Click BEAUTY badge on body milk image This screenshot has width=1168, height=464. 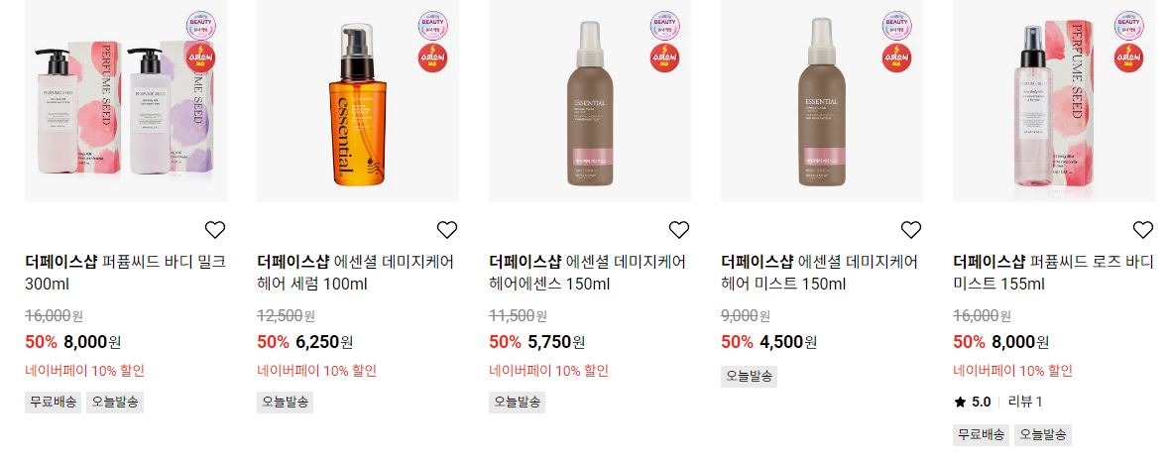[201, 26]
